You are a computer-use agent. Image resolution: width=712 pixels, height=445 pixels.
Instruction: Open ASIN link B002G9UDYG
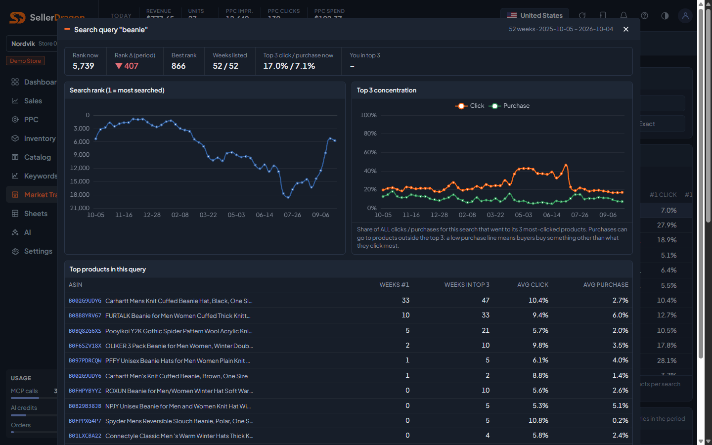tap(85, 301)
